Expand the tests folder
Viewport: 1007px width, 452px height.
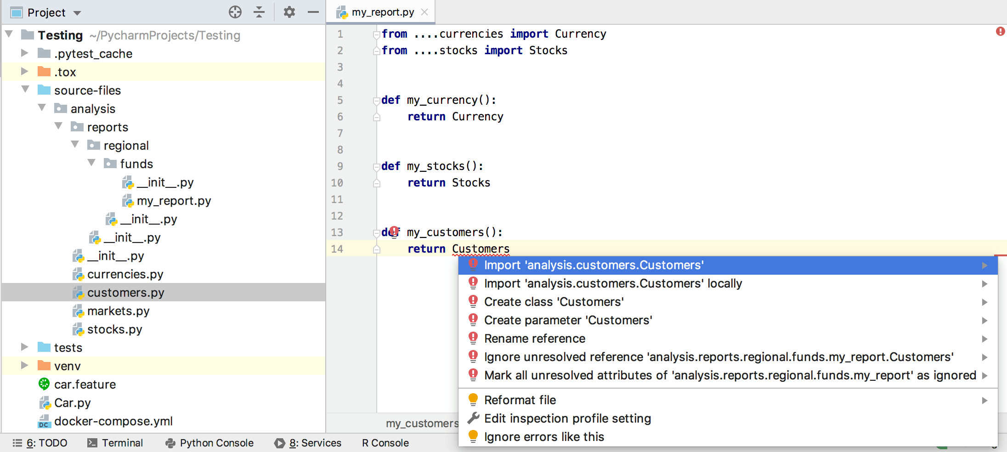tap(24, 347)
